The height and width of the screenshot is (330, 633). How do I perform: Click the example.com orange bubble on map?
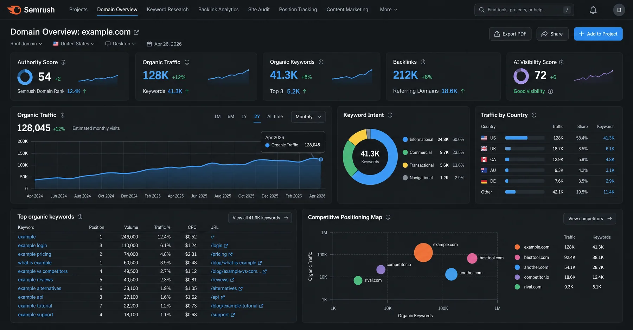coord(423,253)
